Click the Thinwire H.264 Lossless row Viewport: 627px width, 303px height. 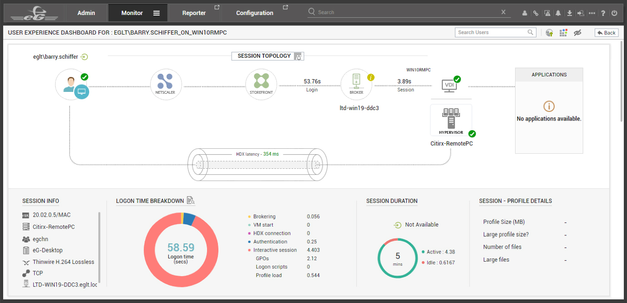tap(58, 262)
